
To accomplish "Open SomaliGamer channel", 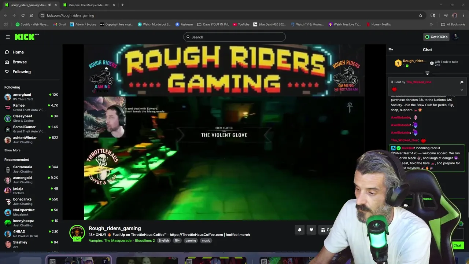I will (31, 129).
